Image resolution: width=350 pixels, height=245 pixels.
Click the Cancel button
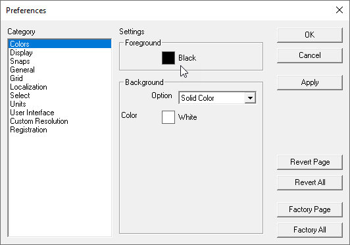coord(310,55)
